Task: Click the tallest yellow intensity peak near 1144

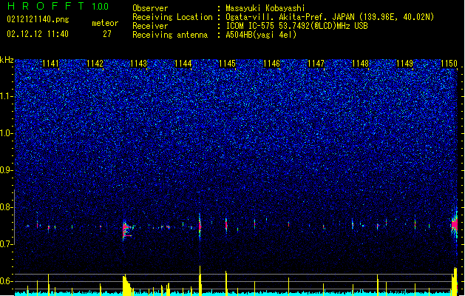Action: (200, 280)
